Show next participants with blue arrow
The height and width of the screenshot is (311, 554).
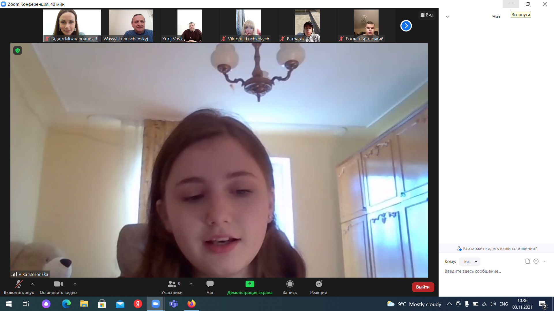pyautogui.click(x=406, y=26)
